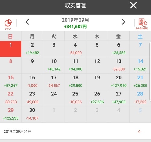Select day 23 showing -49,000
Image resolution: width=151 pixels, height=142 pixels.
(32, 98)
